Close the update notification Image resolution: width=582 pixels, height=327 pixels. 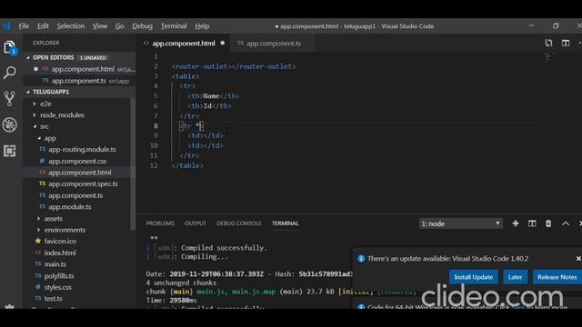click(578, 258)
